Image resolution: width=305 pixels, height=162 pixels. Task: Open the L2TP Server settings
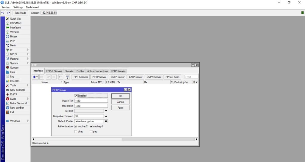[136, 77]
